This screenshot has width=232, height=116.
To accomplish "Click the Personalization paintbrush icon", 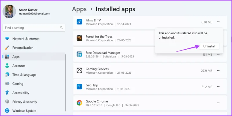I will coord(7,48).
